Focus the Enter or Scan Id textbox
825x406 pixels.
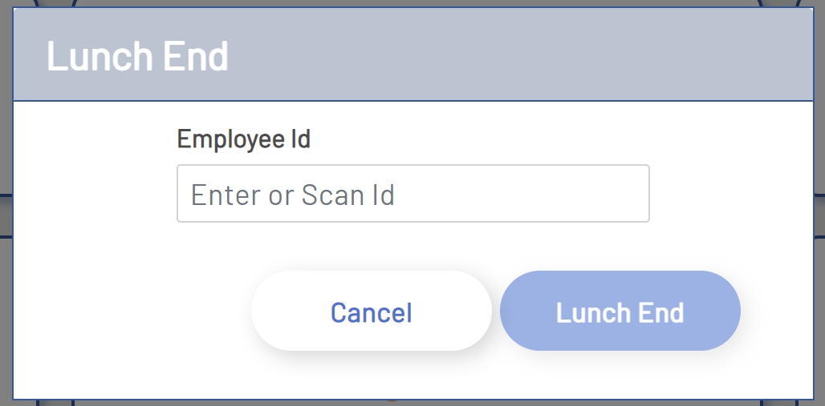coord(412,194)
